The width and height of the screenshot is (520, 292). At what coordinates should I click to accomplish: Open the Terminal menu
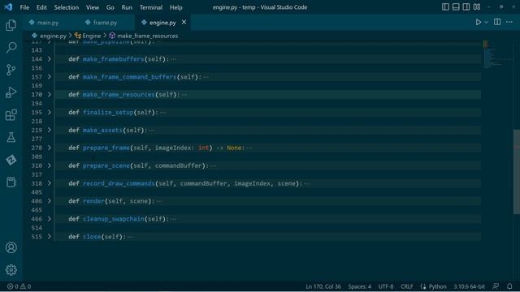click(x=151, y=7)
